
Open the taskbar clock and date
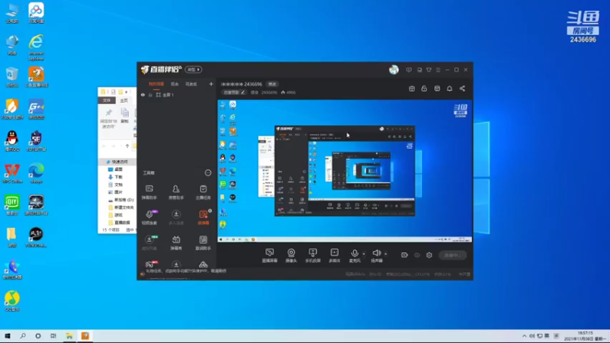click(586, 336)
